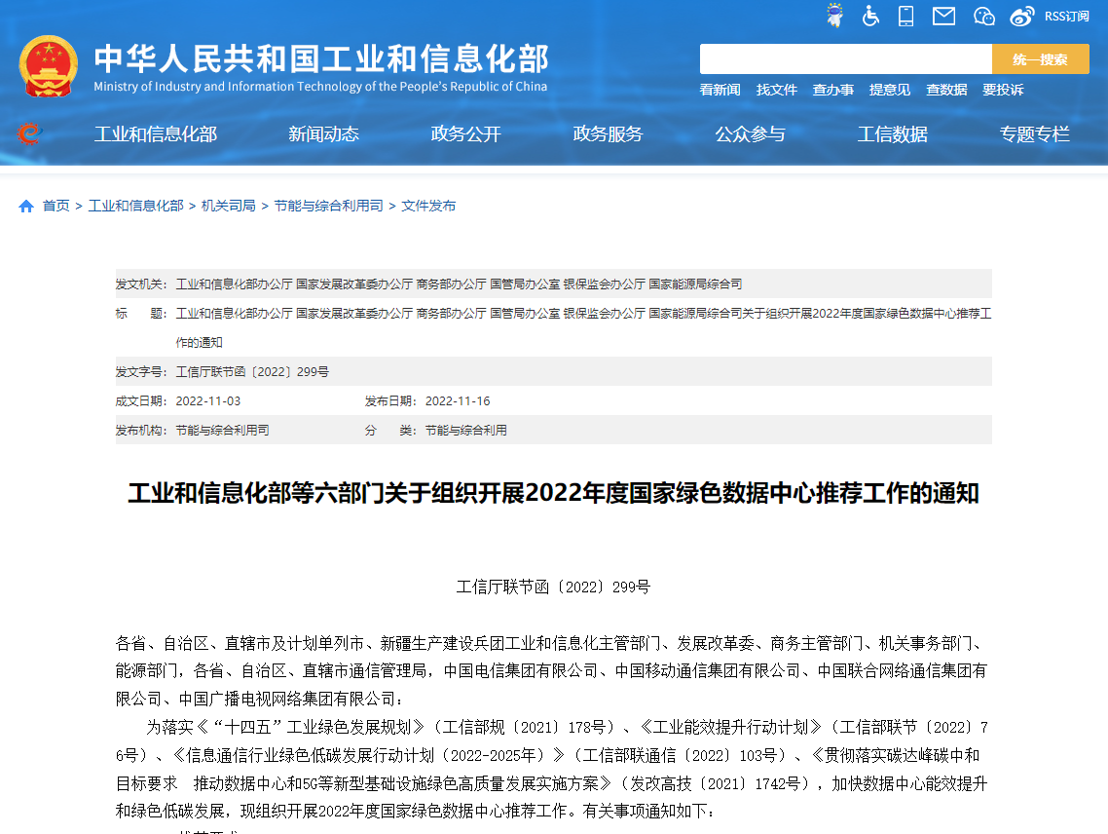Click the mobile version icon
Viewport: 1108px width, 834px height.
click(x=906, y=16)
